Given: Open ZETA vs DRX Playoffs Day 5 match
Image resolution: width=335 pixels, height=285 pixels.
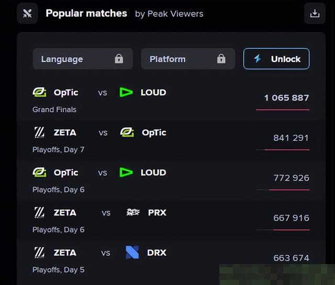Looking at the screenshot, I should click(171, 260).
